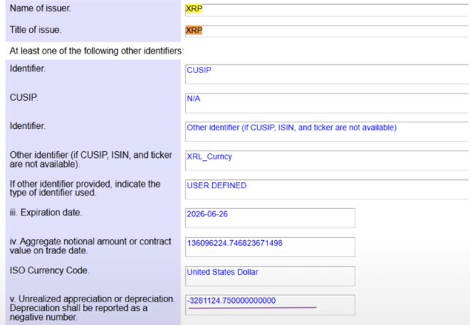Click the field containing XRL_Curncy
Screen dimensions: 470x325
(328, 161)
